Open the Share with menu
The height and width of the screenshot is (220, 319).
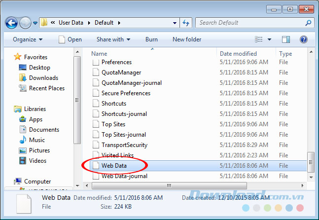pos(113,39)
